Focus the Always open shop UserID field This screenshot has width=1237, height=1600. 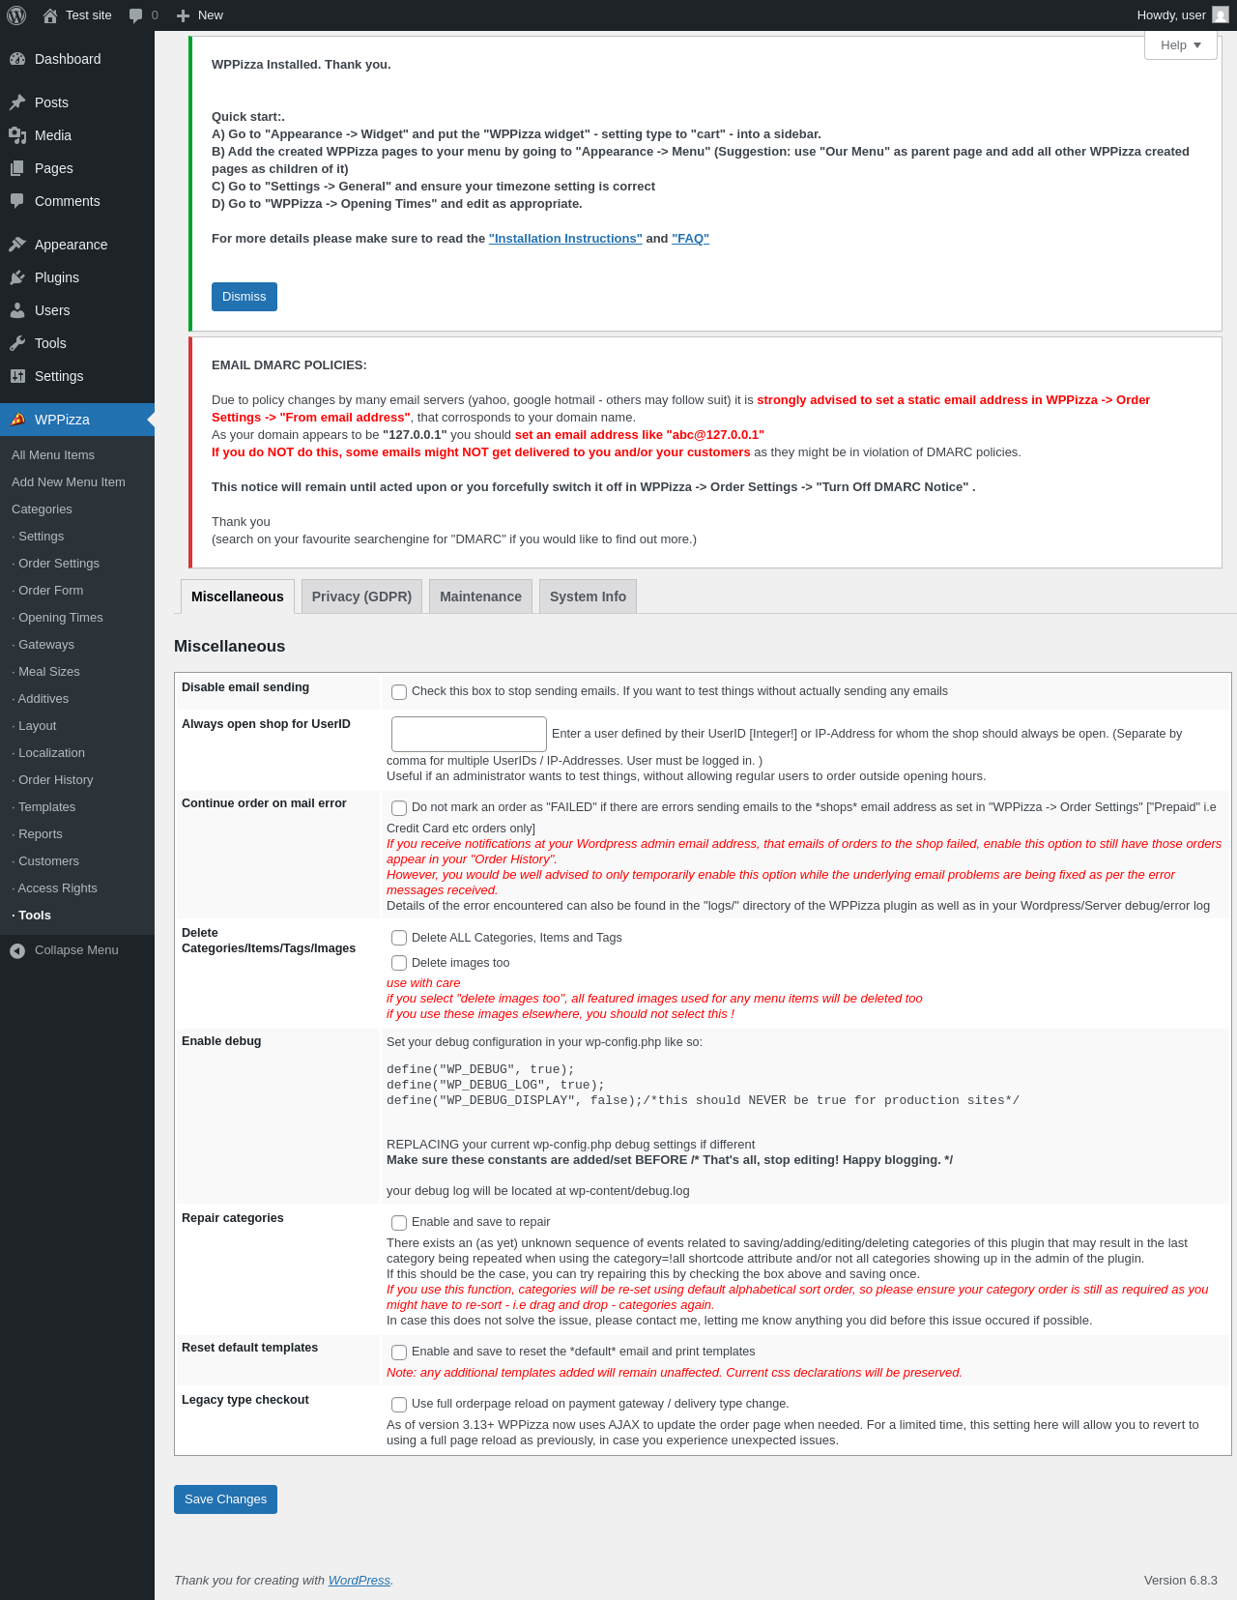pyautogui.click(x=469, y=734)
